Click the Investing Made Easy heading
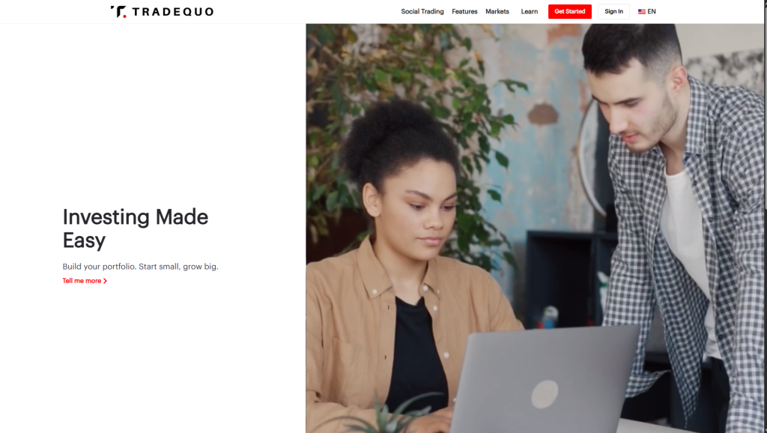Screen dimensions: 767x433 coord(136,228)
